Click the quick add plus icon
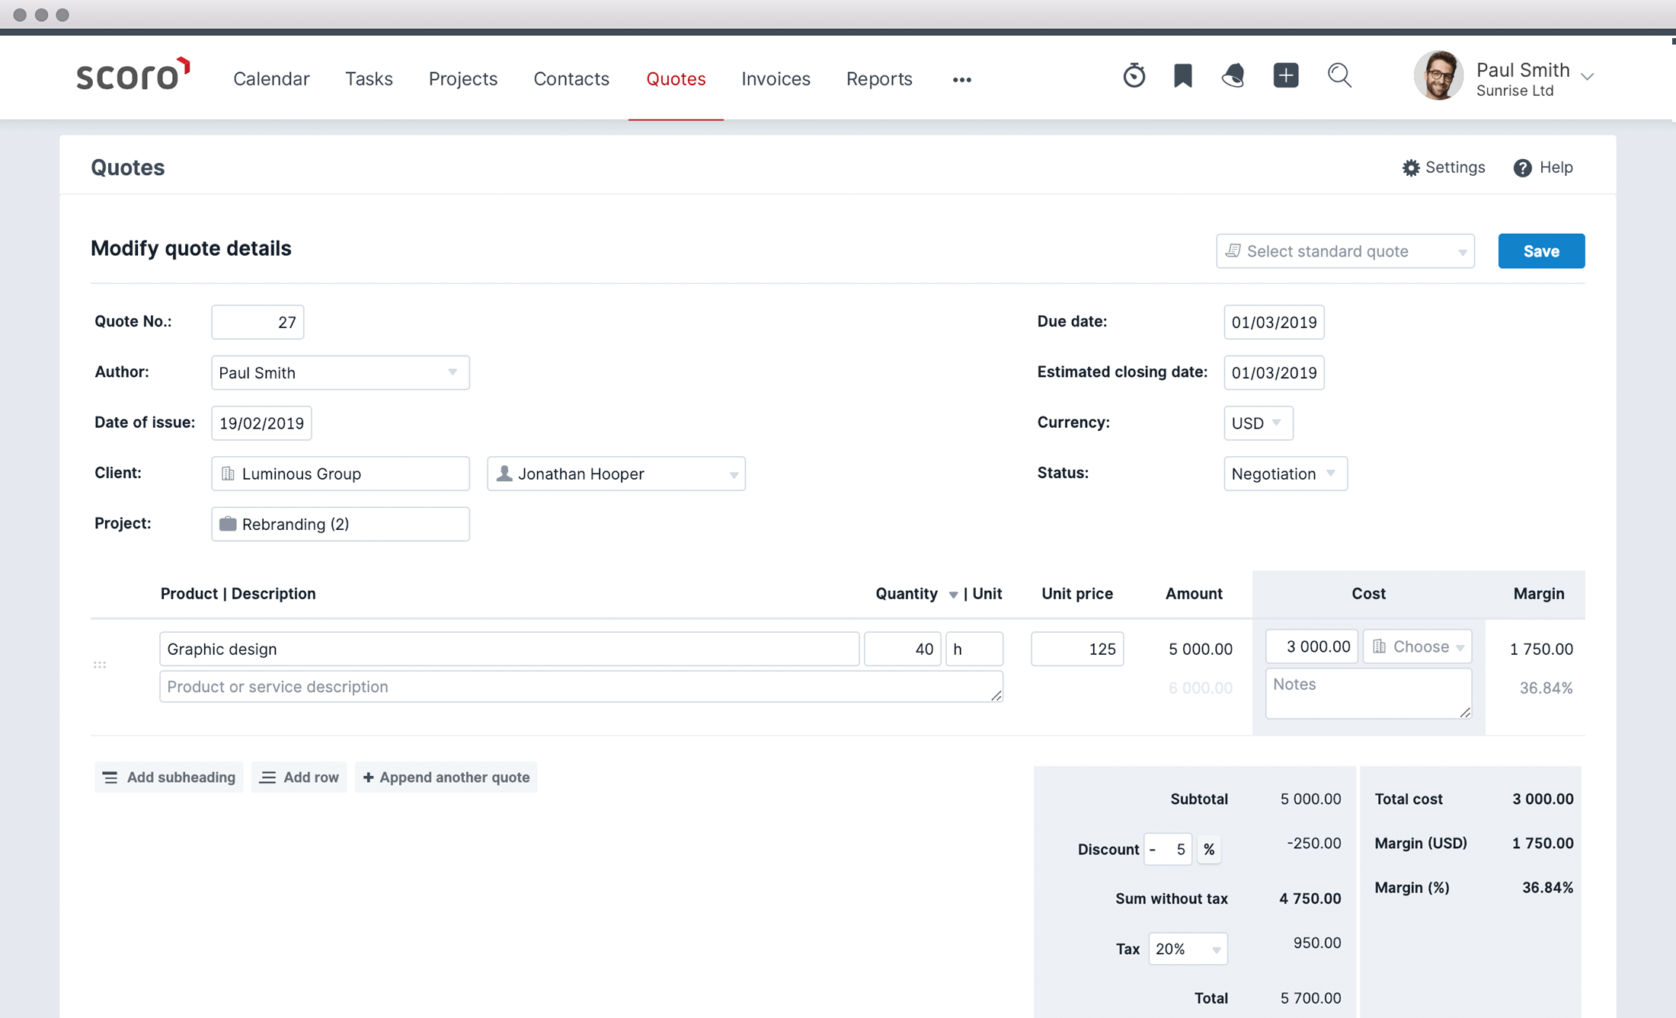 (1286, 75)
